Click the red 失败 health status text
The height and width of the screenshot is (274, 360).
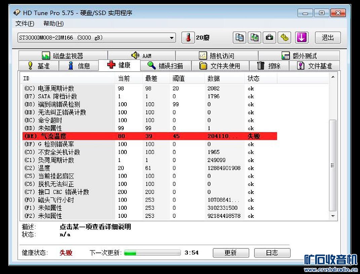pos(66,252)
